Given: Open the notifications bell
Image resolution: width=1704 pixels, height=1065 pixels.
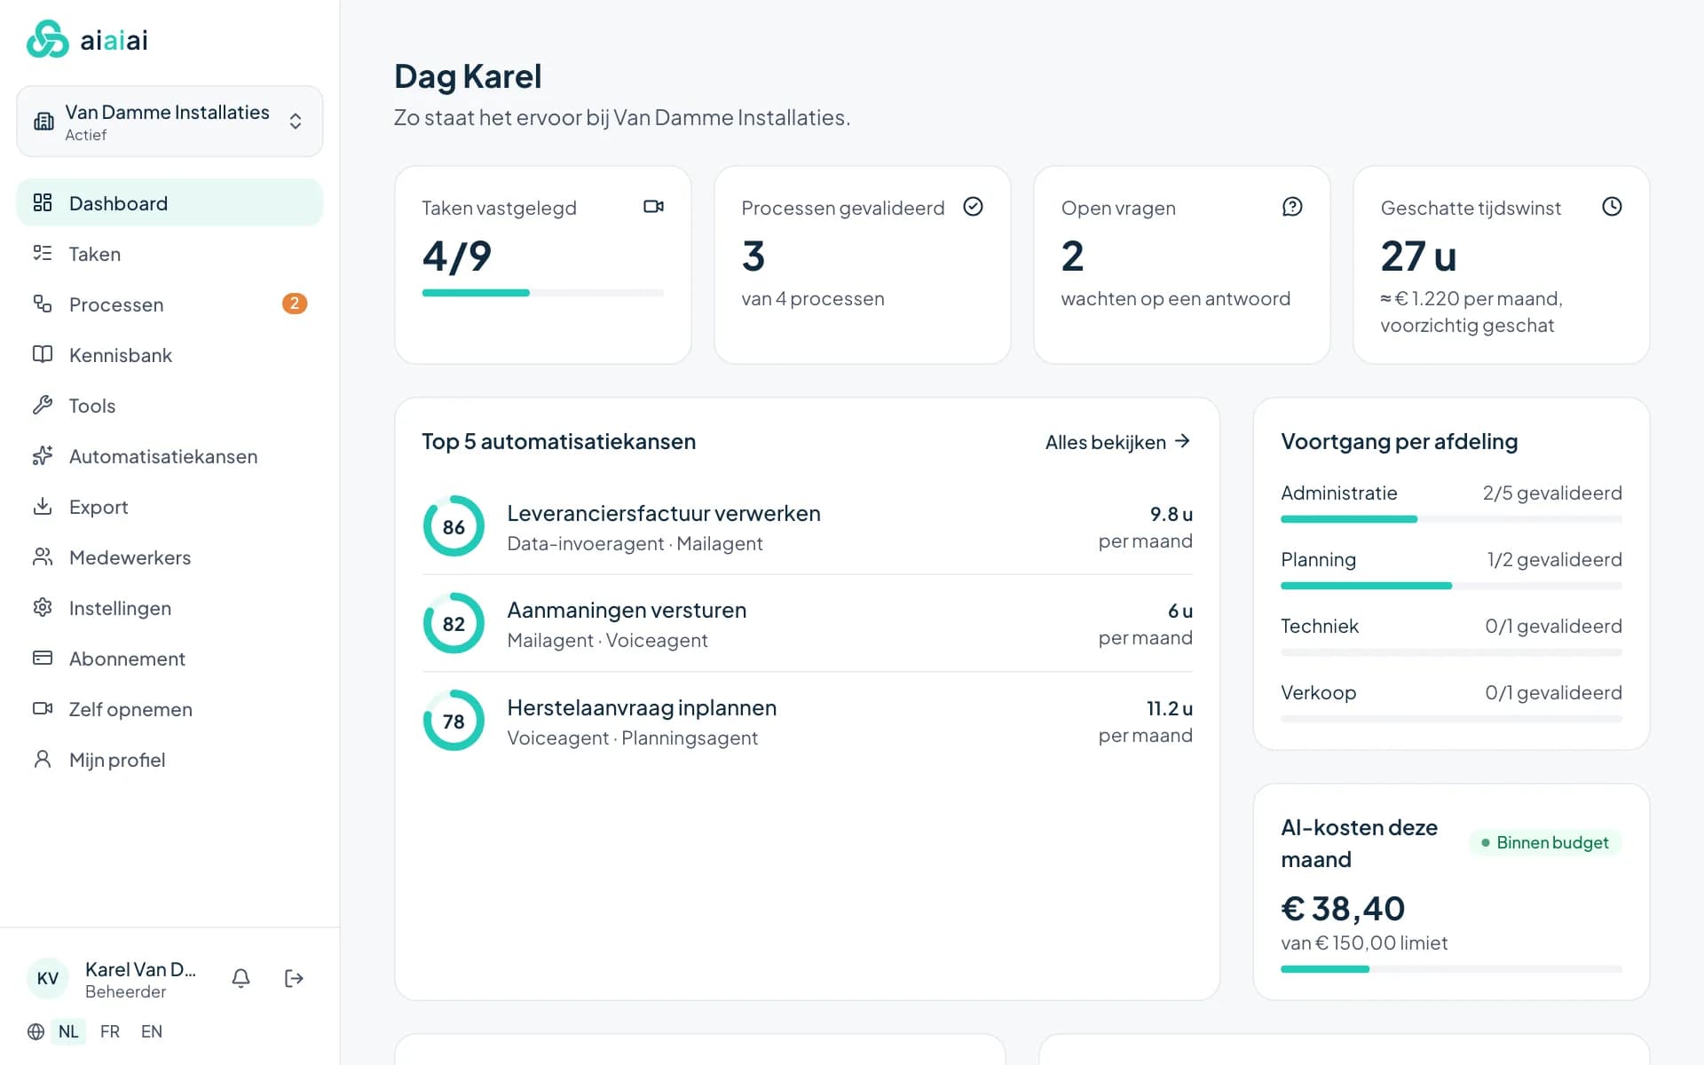Looking at the screenshot, I should tap(241, 978).
